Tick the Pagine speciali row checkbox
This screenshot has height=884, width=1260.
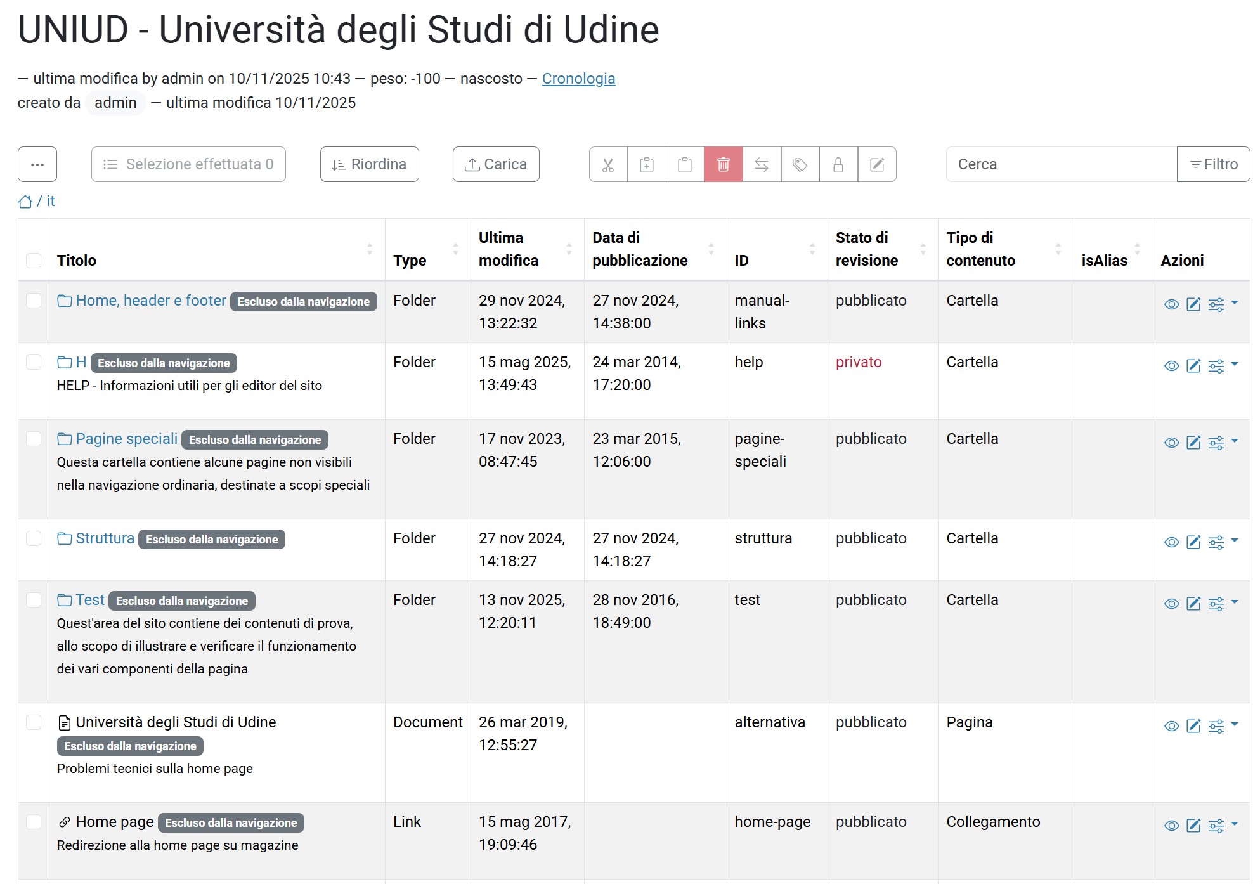34,439
